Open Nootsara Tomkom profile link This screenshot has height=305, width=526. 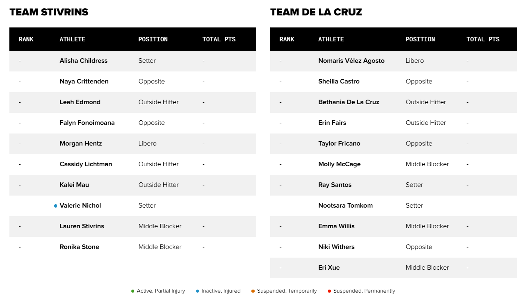click(345, 206)
